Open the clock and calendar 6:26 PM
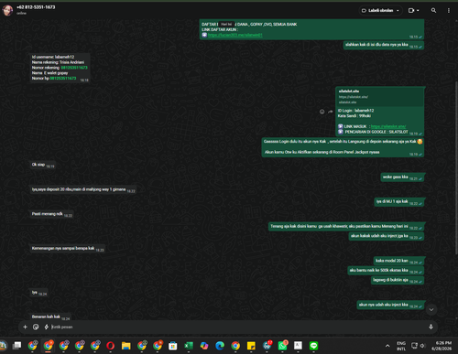Viewport: 458px width, 354px height. (442, 346)
